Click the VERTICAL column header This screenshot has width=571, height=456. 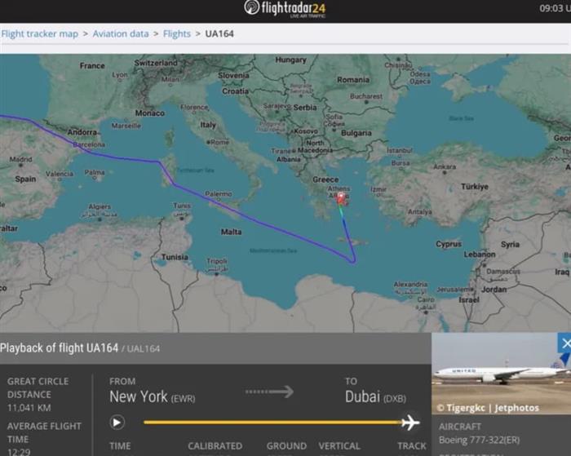click(339, 445)
